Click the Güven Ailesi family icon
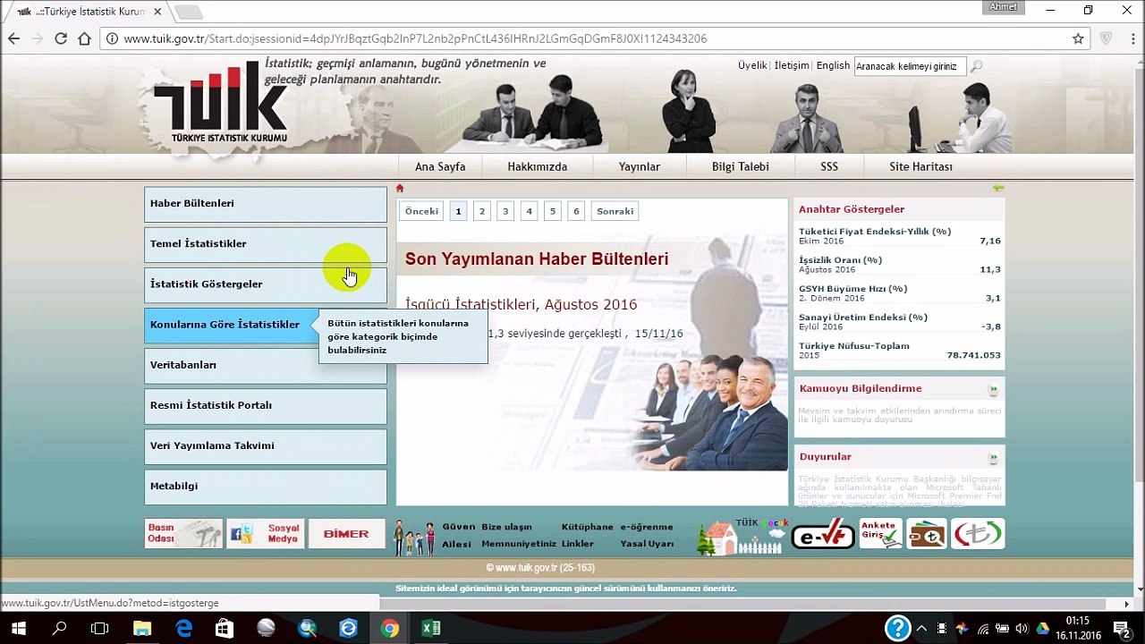The height and width of the screenshot is (644, 1145). click(x=414, y=537)
